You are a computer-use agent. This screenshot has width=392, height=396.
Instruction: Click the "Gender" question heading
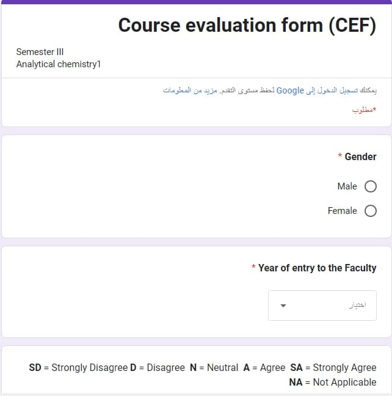point(360,157)
